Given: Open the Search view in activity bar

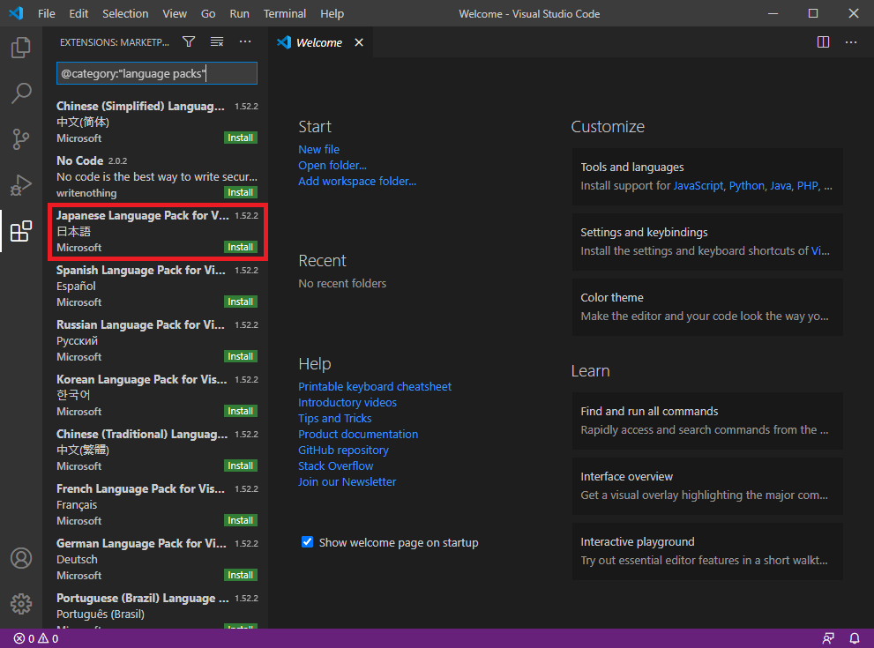Looking at the screenshot, I should point(20,93).
